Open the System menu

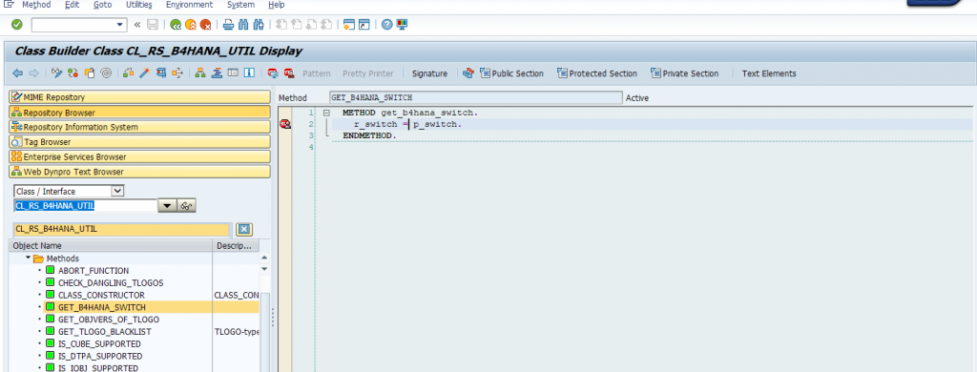[240, 5]
